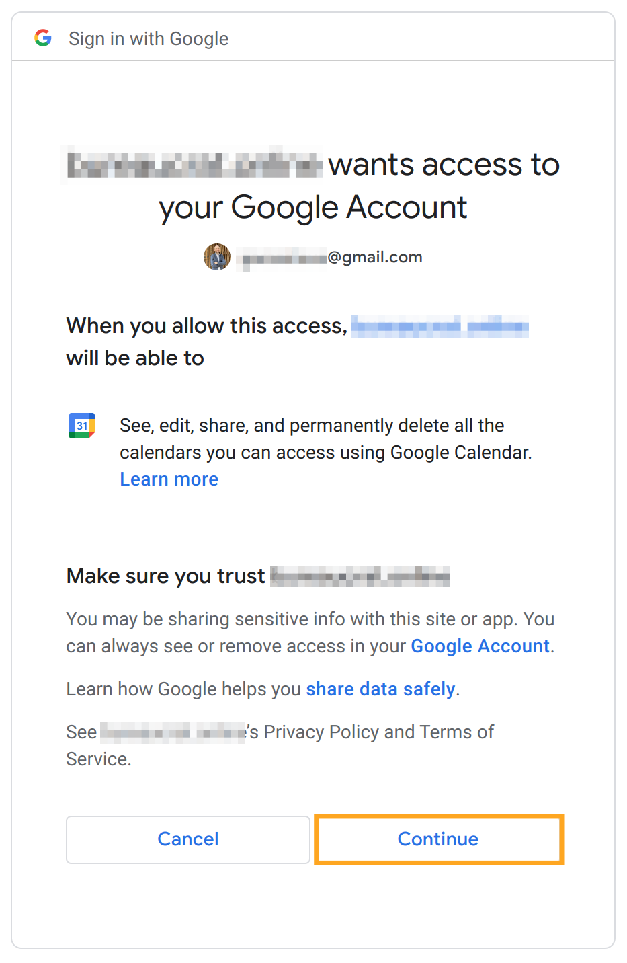Click the When you allow this access heading
Image resolution: width=627 pixels, height=963 pixels.
(x=206, y=326)
